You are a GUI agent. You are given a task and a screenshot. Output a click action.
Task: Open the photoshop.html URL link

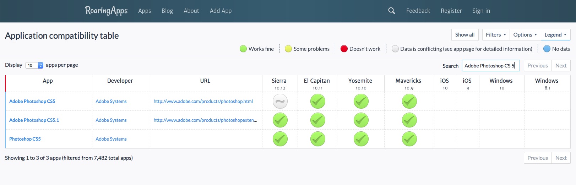(x=203, y=101)
